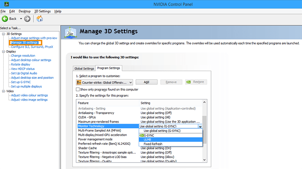This screenshot has width=302, height=169.
Task: Open Set Up Digital Audio task
Action: [x=24, y=73]
